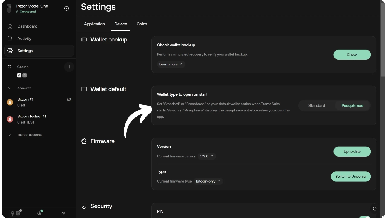Click the Wallet backup section icon
Image resolution: width=387 pixels, height=218 pixels.
point(84,40)
